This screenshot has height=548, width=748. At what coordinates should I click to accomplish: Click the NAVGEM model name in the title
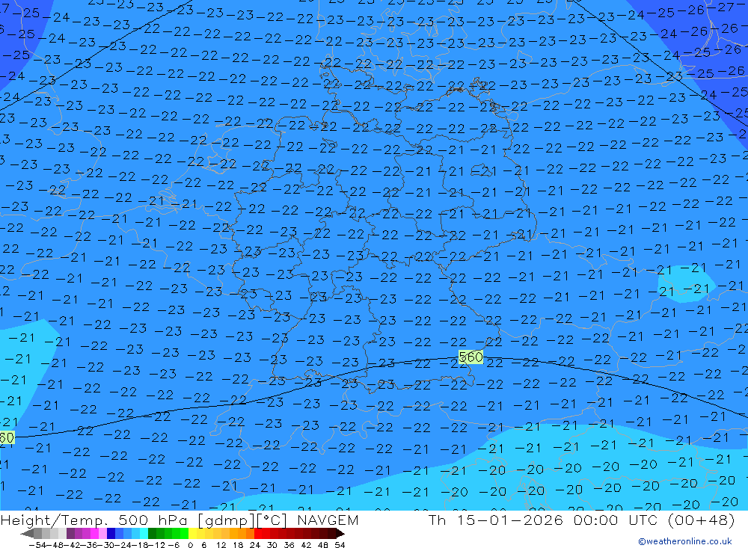pyautogui.click(x=328, y=520)
